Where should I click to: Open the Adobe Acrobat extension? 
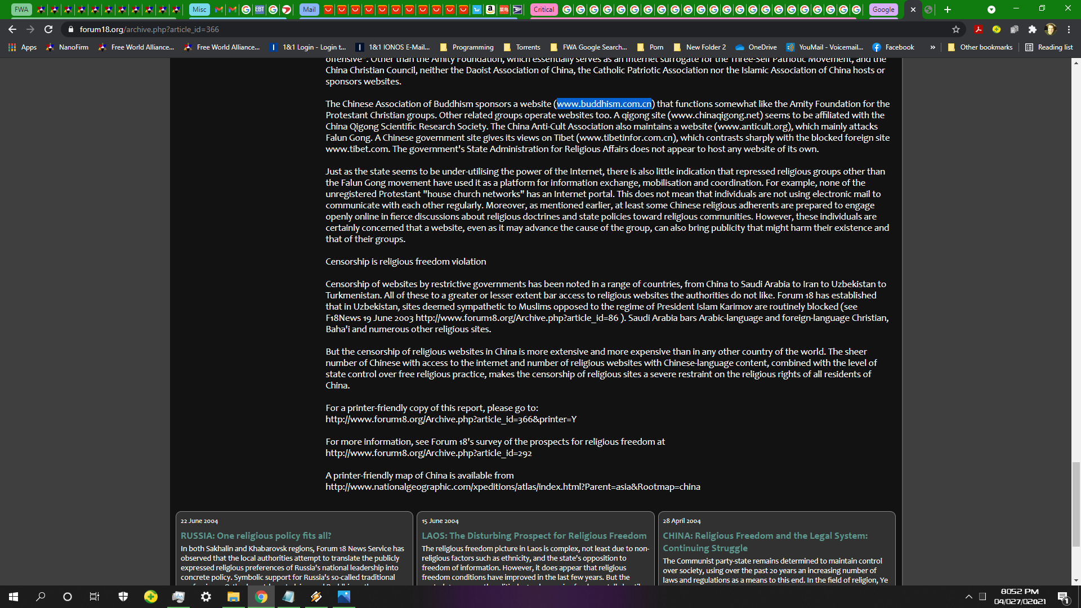pyautogui.click(x=979, y=29)
